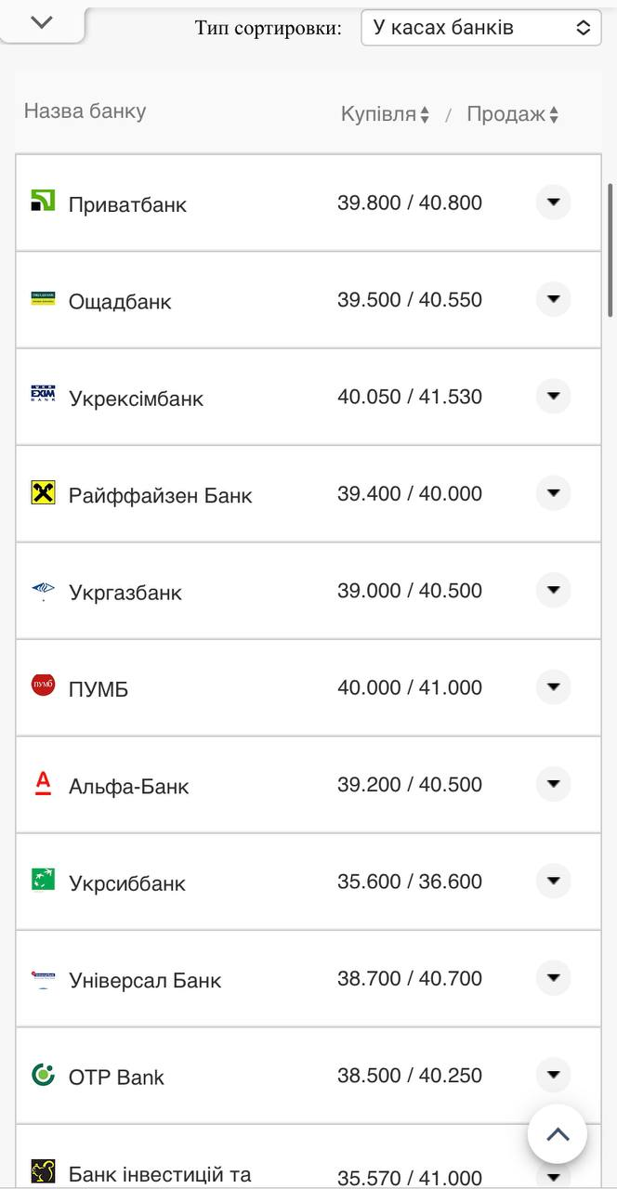
Task: Expand the Приватбанк row details arrow
Action: (x=553, y=202)
